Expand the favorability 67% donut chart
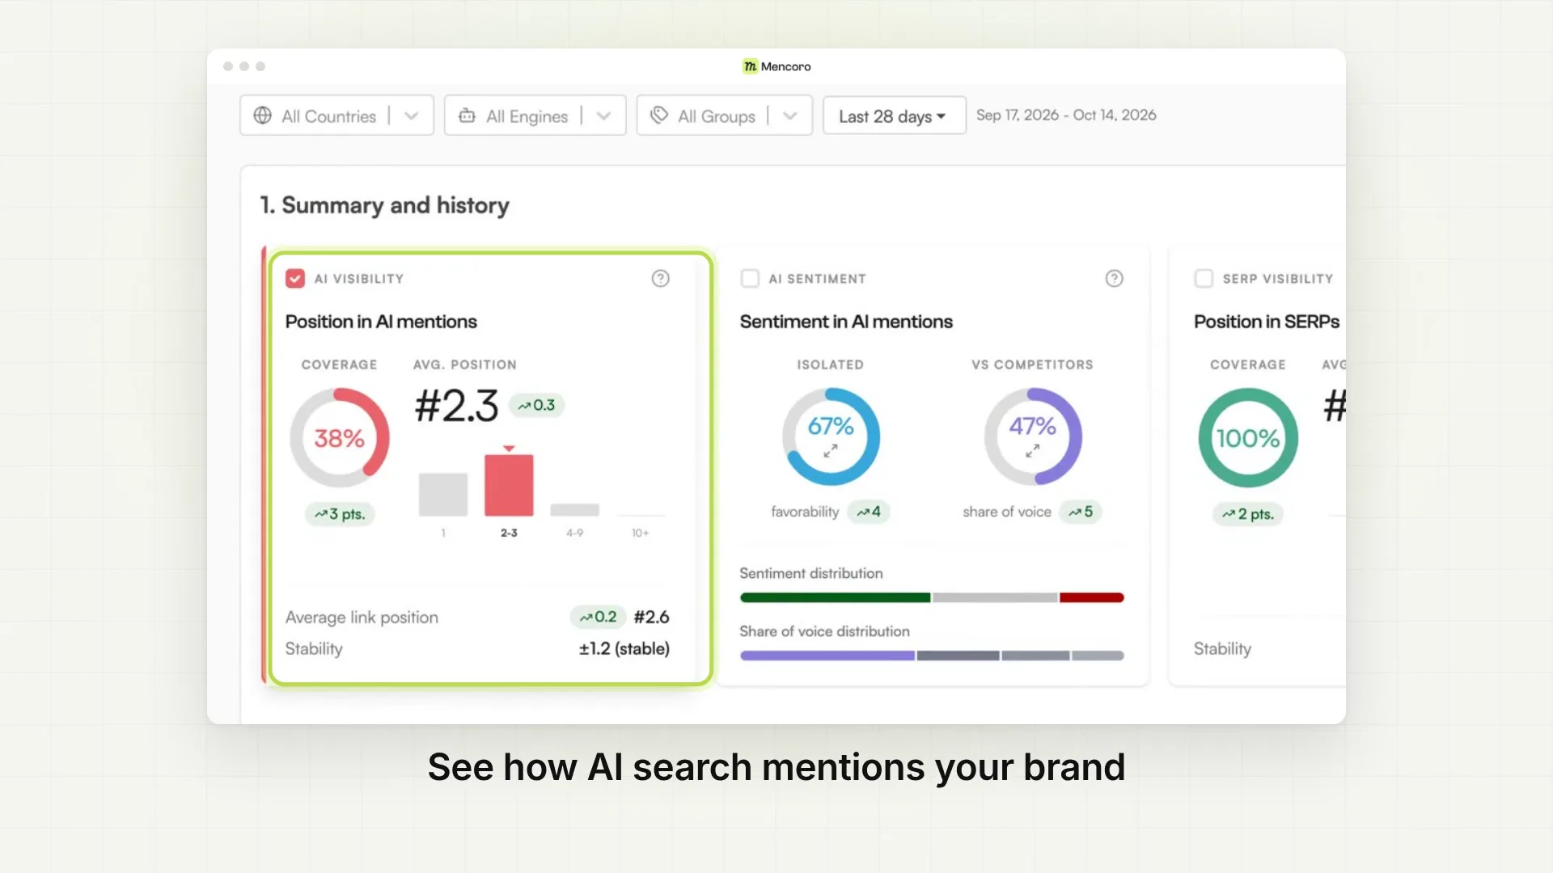 (831, 452)
